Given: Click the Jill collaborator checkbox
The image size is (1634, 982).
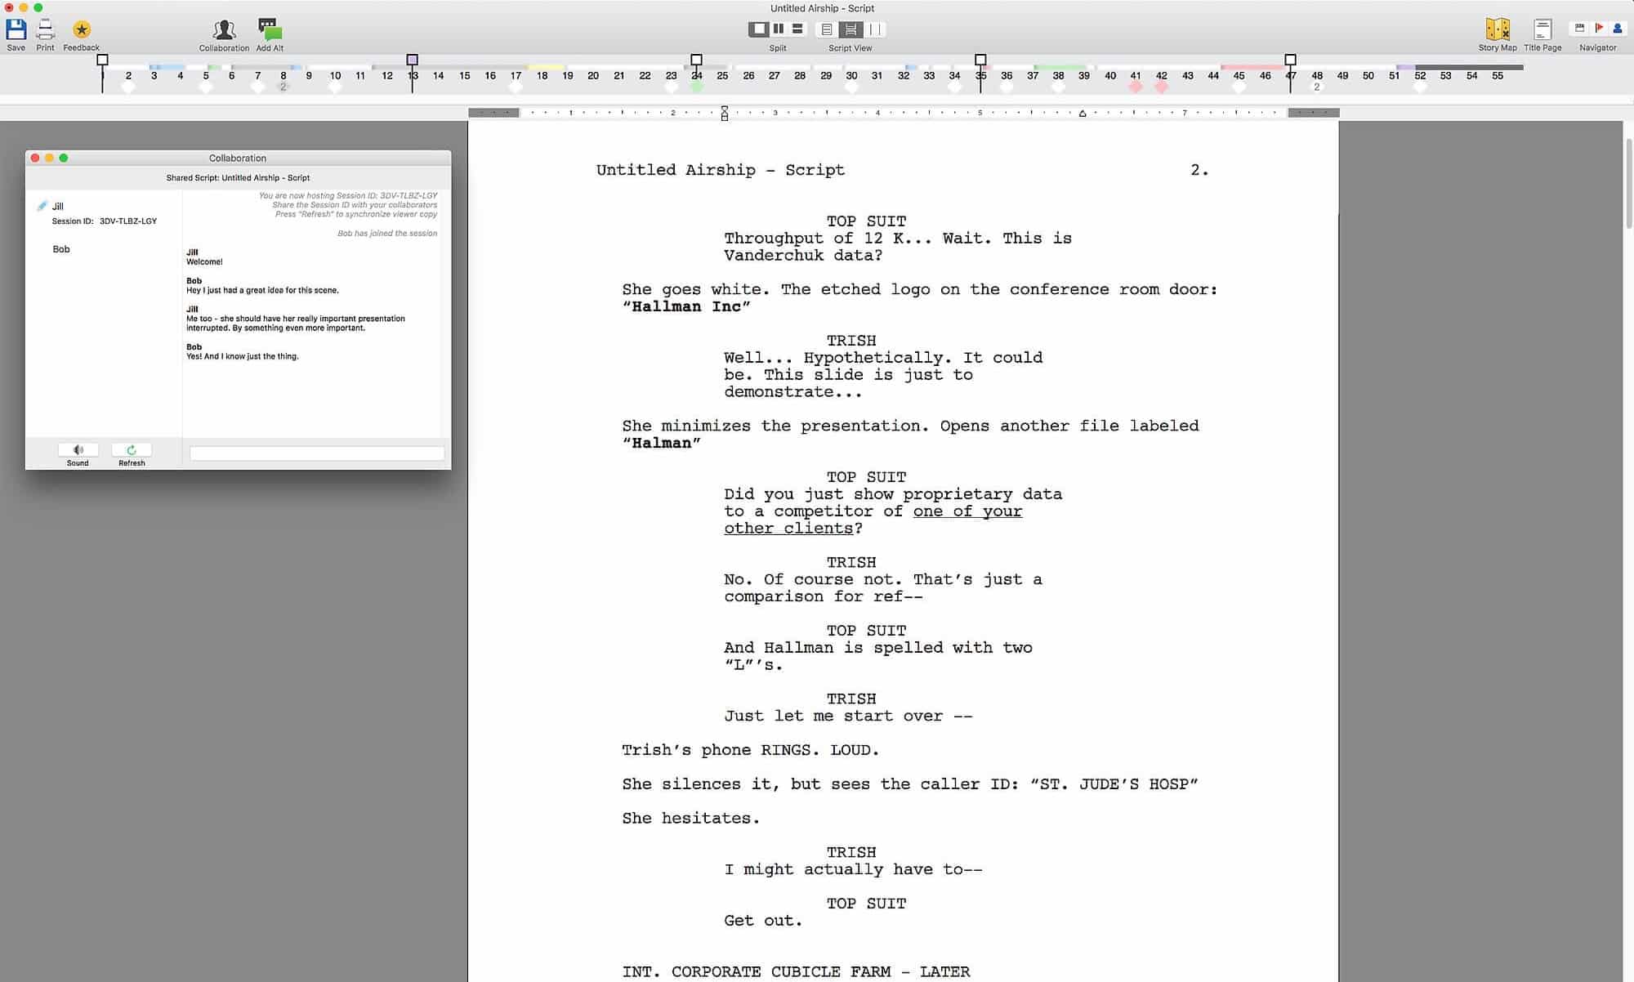Looking at the screenshot, I should pyautogui.click(x=41, y=206).
